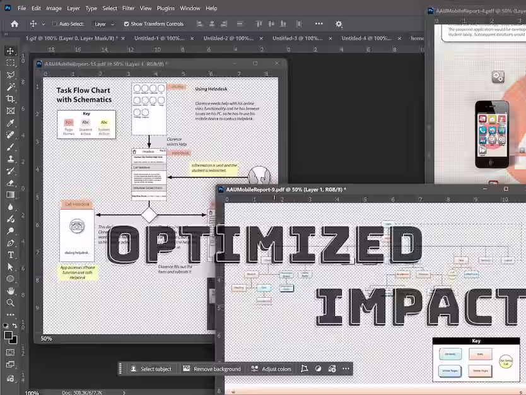
Task: Open the Layer menu
Action: coord(73,8)
